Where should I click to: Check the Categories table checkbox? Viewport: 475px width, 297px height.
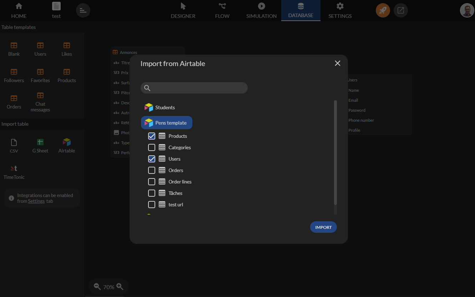152,147
